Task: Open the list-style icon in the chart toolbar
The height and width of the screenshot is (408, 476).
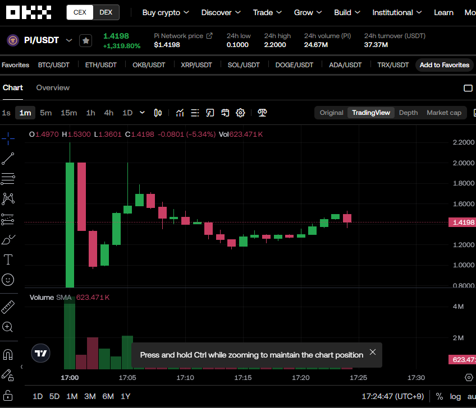Action: (x=195, y=113)
